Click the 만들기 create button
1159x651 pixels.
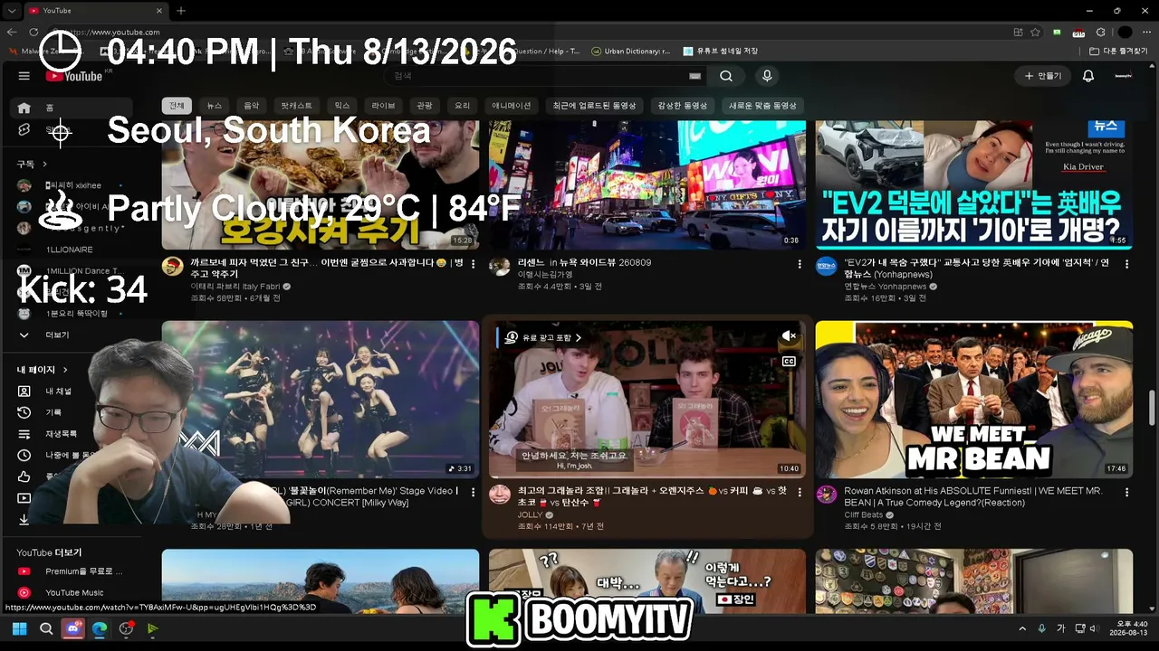pyautogui.click(x=1042, y=76)
